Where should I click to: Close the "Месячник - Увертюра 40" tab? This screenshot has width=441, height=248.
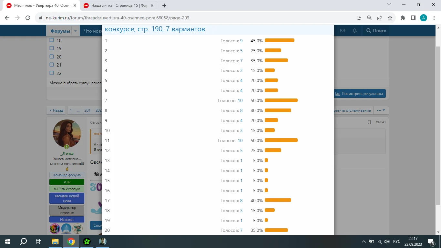point(74,5)
